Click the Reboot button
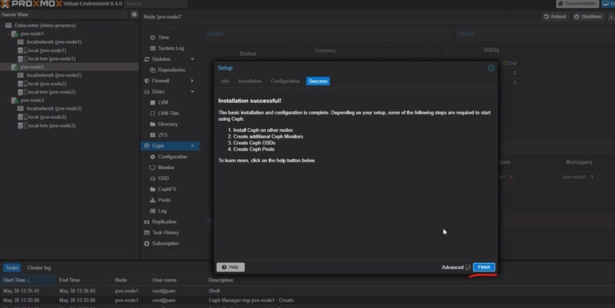The height and width of the screenshot is (308, 615). 555,16
